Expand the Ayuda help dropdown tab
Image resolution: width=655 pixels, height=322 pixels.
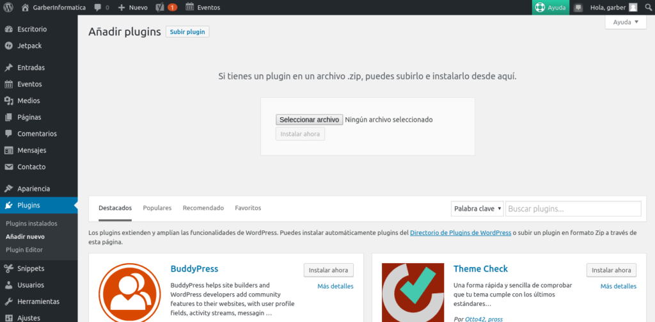click(x=626, y=22)
